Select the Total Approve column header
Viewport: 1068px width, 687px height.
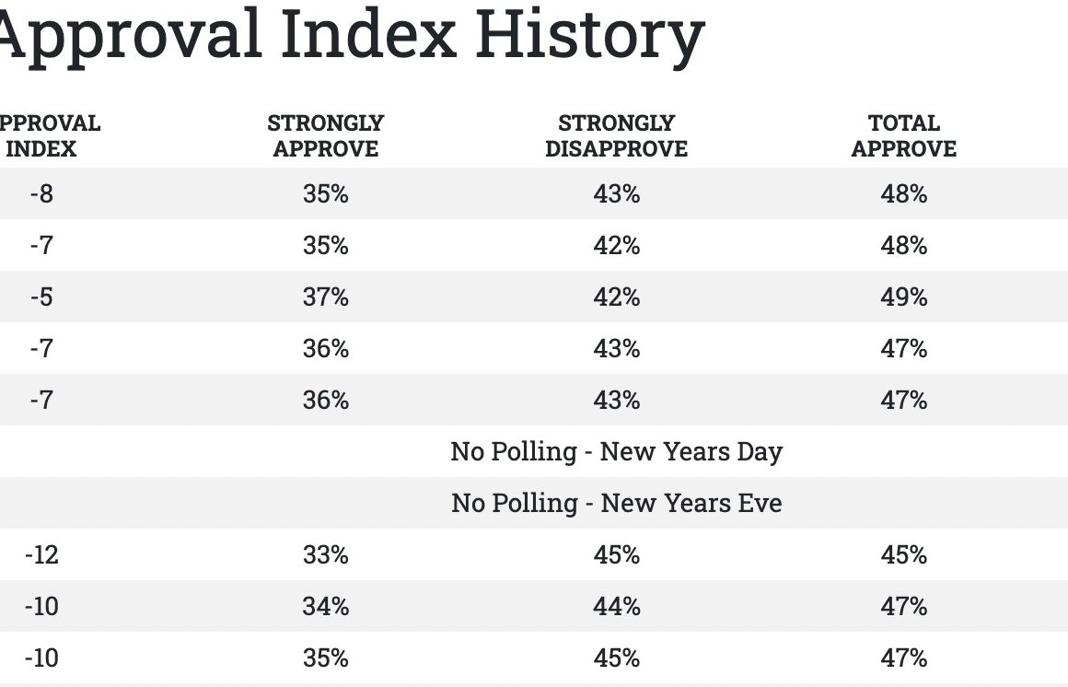(x=903, y=135)
